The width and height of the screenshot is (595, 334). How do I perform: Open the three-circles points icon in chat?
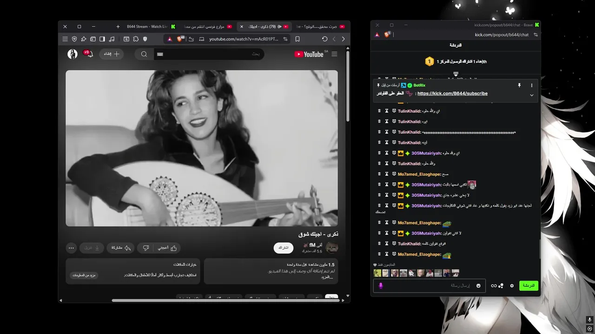501,285
